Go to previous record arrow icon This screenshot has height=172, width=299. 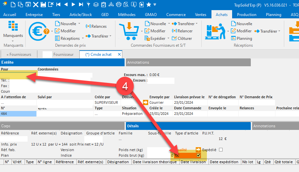pos(66,4)
